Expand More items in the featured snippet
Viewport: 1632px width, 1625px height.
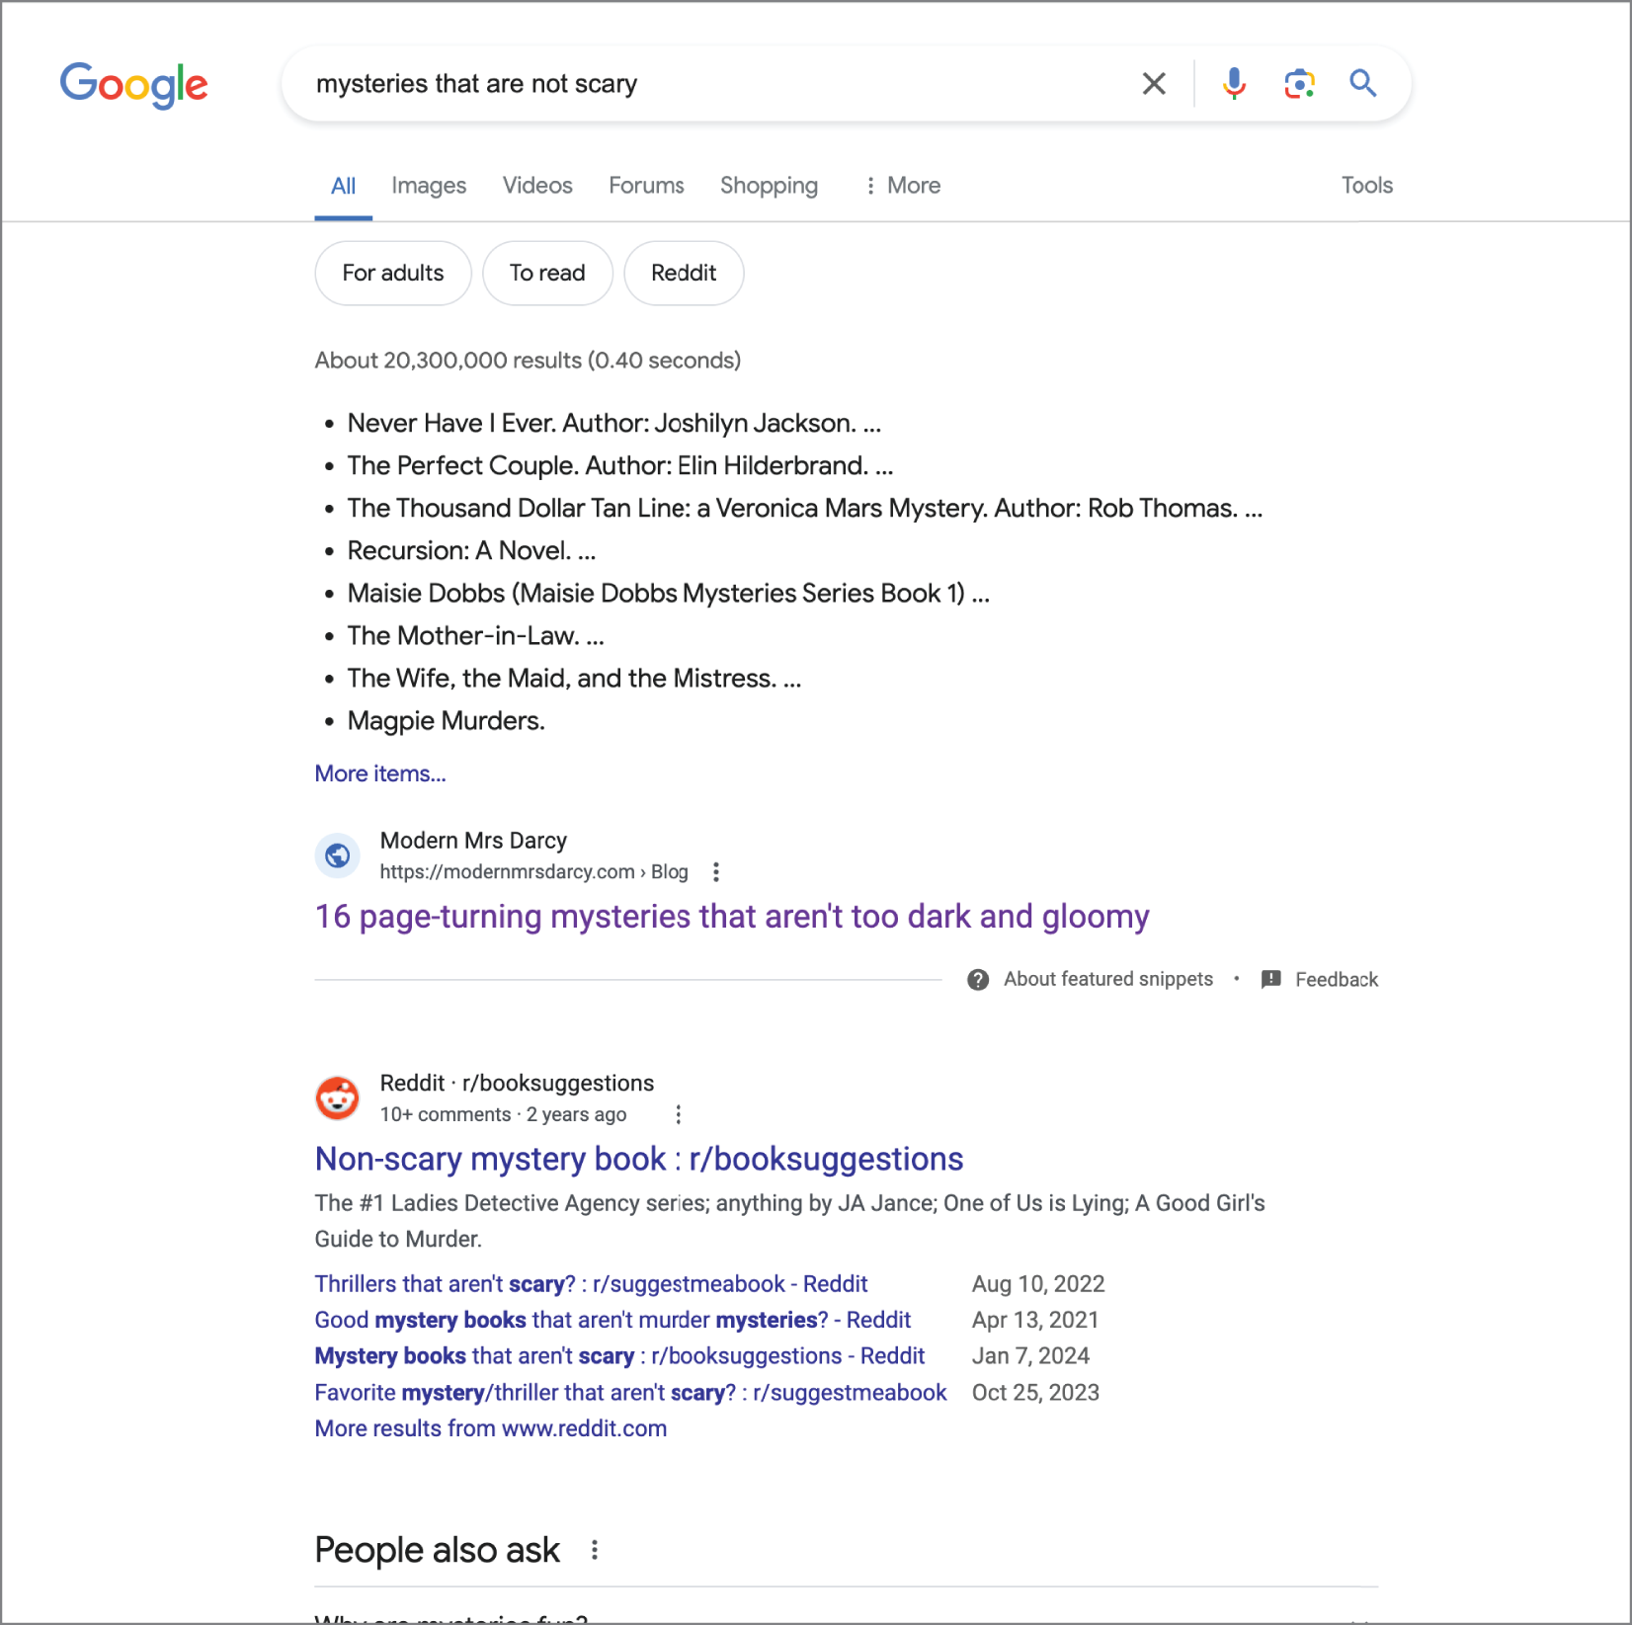(379, 773)
